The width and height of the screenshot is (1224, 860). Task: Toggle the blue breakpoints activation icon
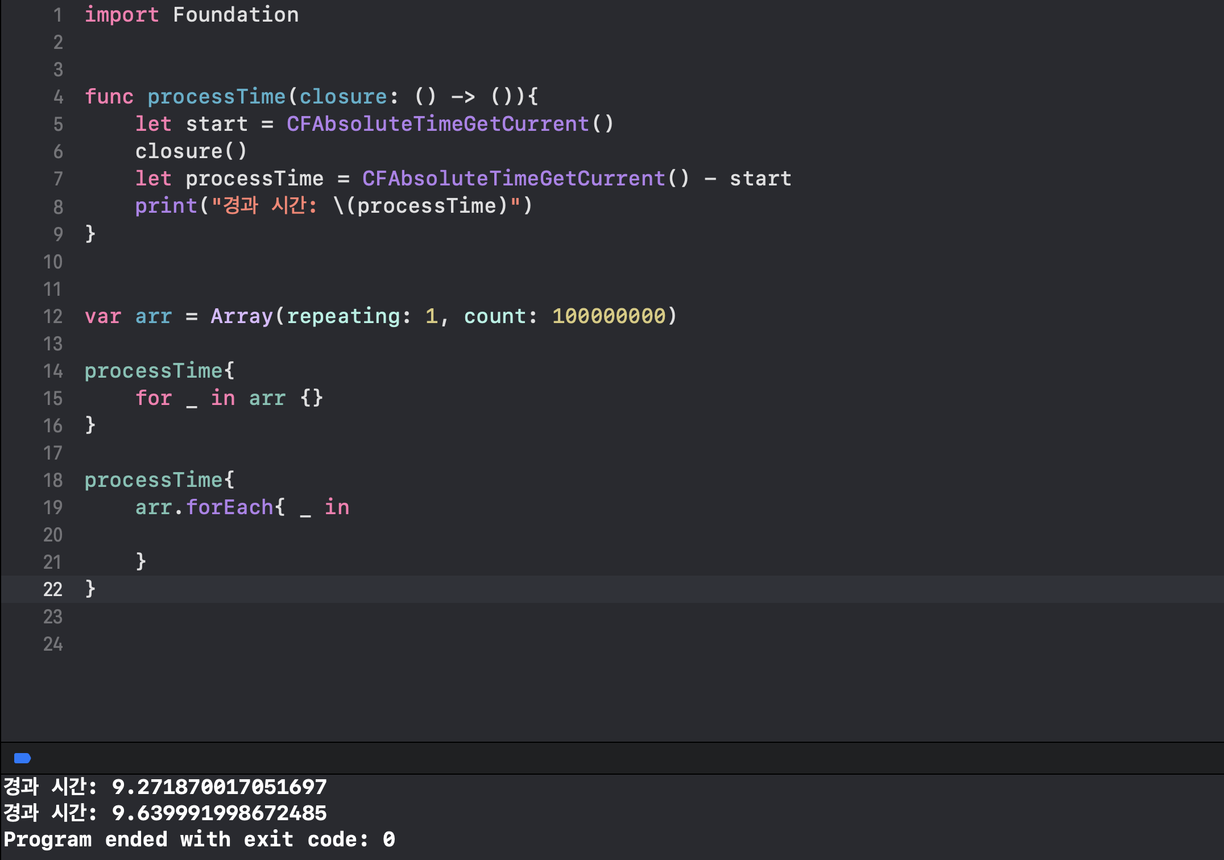tap(22, 758)
